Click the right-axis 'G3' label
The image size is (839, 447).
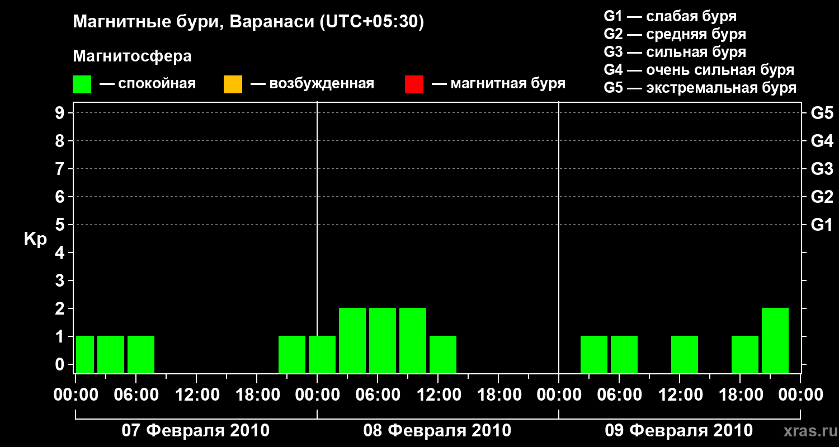click(822, 169)
